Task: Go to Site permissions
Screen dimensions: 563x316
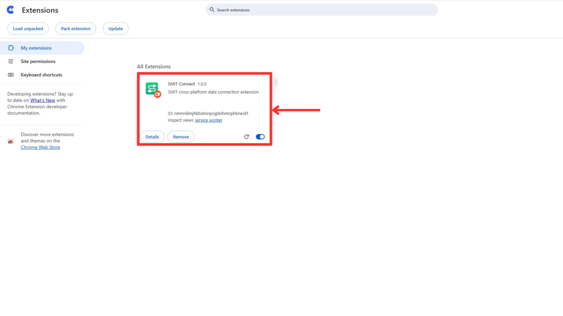Action: [x=38, y=61]
